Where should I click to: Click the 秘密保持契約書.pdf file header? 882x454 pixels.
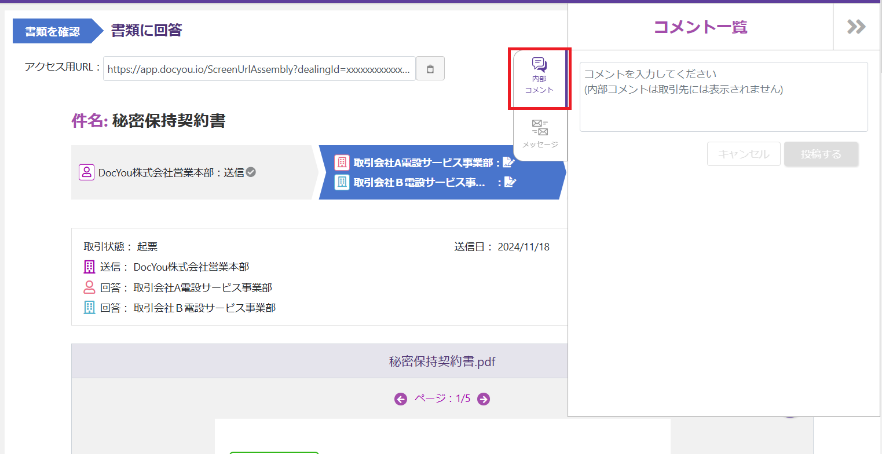pos(442,362)
